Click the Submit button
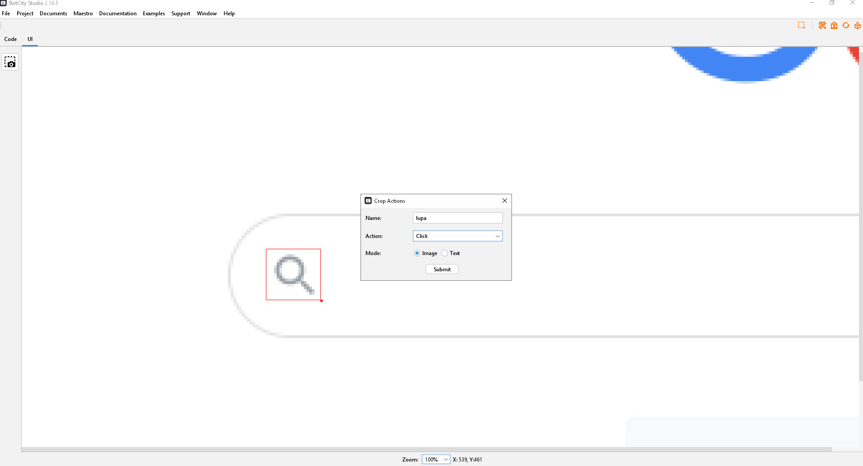Viewport: 863px width, 466px height. click(442, 270)
